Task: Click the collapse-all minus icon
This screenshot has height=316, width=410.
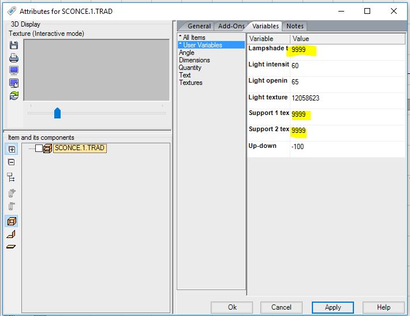Action: 12,162
